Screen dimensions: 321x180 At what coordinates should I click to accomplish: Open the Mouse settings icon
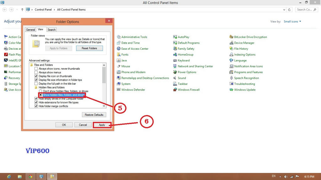tap(118, 66)
